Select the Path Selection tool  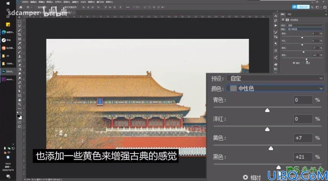(x=20, y=91)
